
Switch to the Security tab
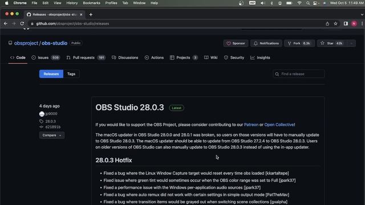click(x=234, y=58)
